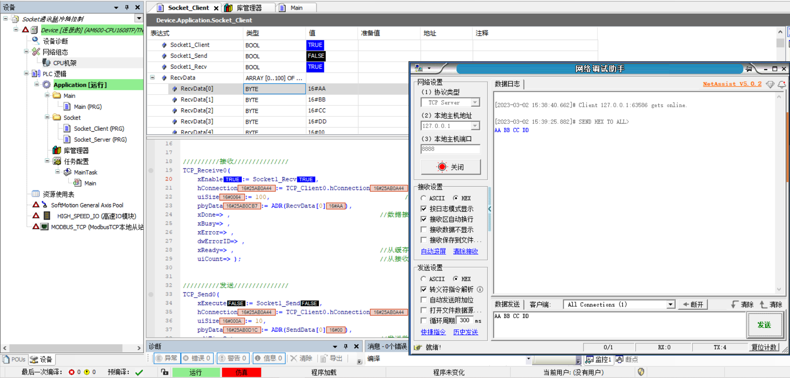Close the 设备 panel
This screenshot has height=378, width=790.
[x=138, y=7]
